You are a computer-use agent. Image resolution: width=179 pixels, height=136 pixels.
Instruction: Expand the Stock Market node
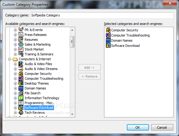click(x=15, y=49)
